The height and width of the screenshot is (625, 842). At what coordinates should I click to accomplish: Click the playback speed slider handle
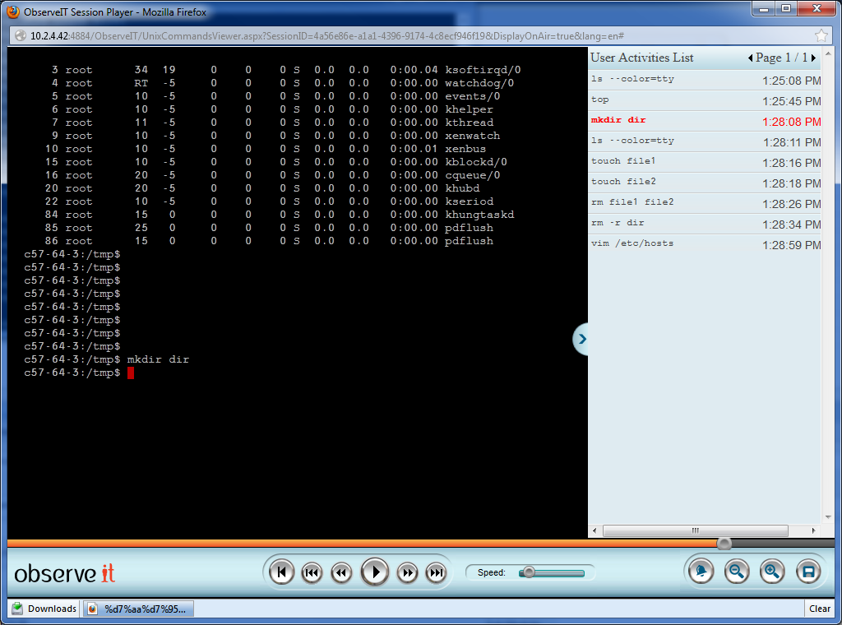pos(529,572)
